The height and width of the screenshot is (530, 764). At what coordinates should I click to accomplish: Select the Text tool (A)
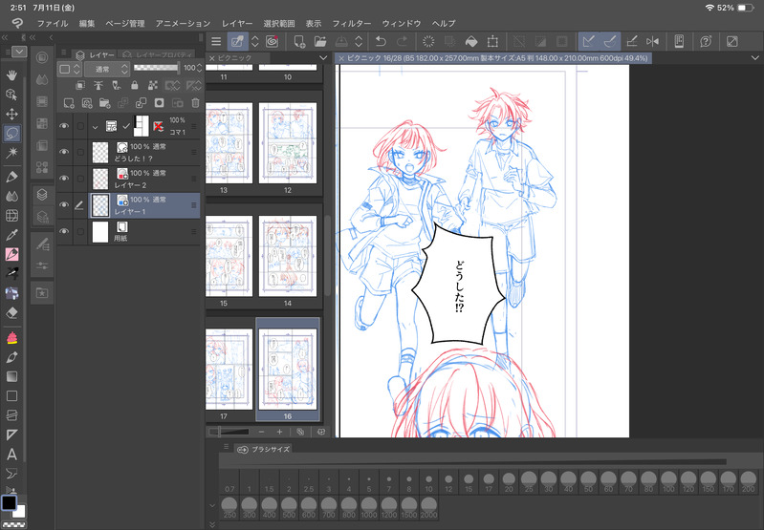coord(11,454)
